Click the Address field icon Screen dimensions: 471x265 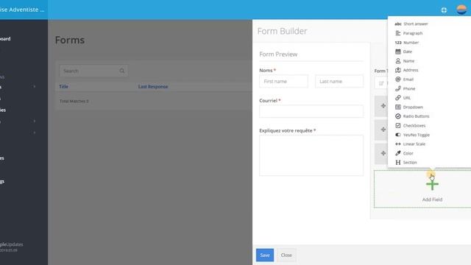pos(398,70)
